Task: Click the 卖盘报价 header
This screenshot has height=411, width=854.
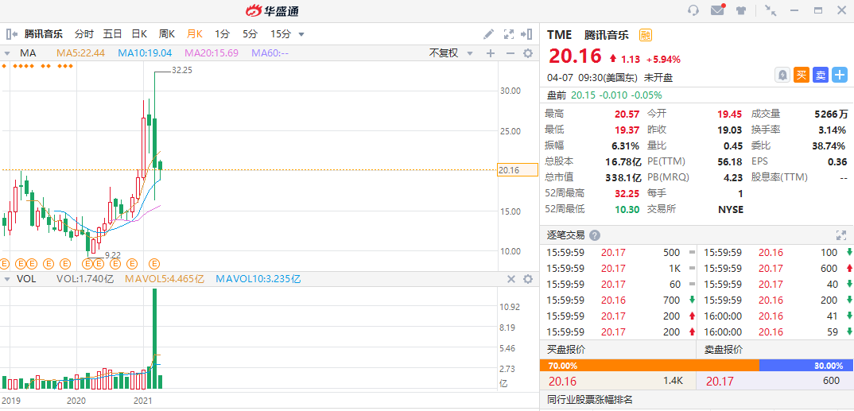Action: 724,350
